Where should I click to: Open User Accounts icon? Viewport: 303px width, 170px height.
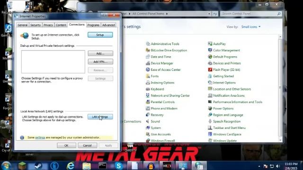tap(148, 134)
